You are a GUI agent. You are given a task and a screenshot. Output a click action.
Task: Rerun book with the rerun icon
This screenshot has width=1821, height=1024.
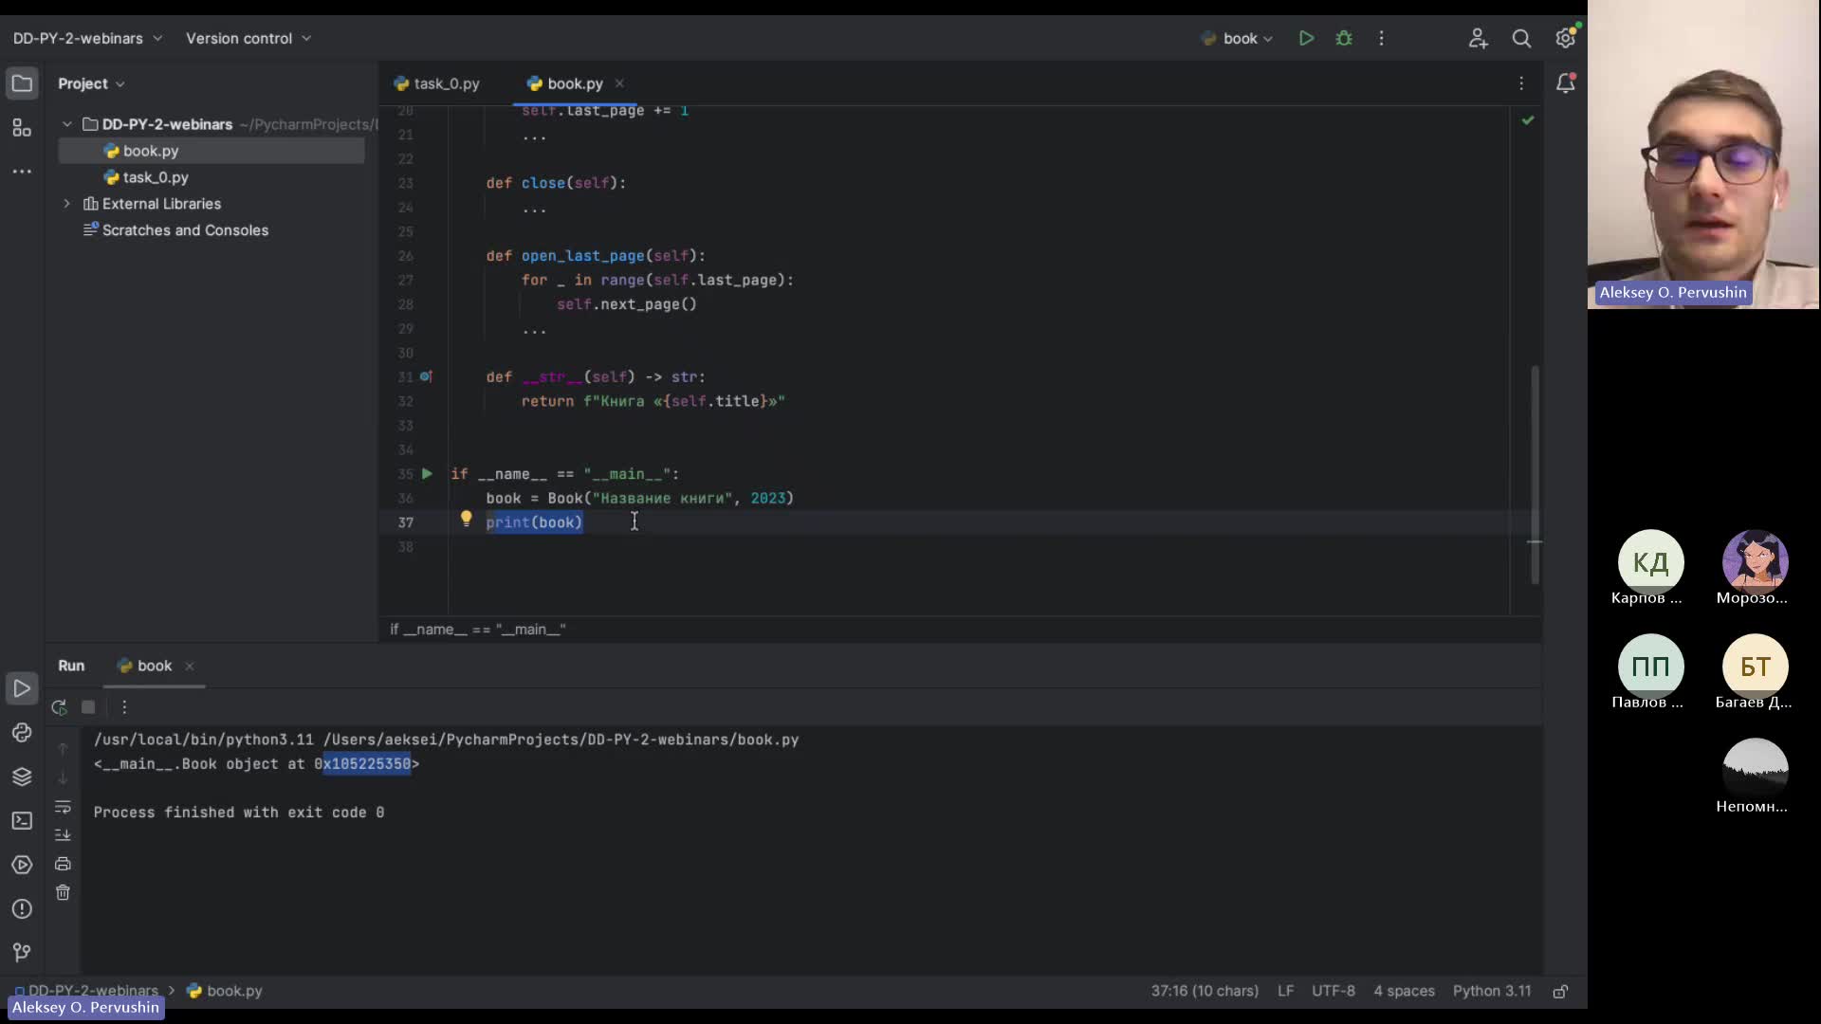coord(59,707)
